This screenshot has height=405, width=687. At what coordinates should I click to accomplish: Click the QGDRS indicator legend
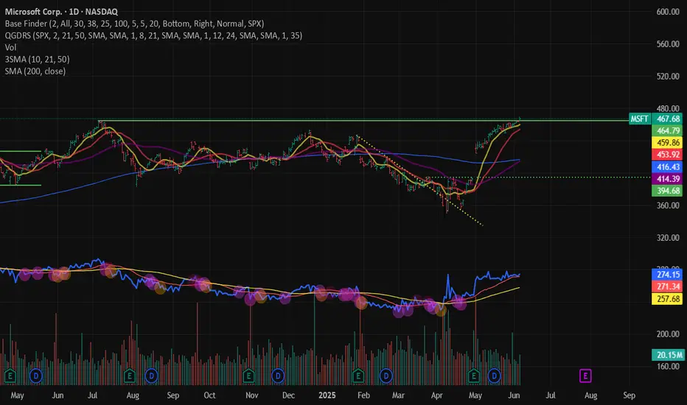[153, 35]
